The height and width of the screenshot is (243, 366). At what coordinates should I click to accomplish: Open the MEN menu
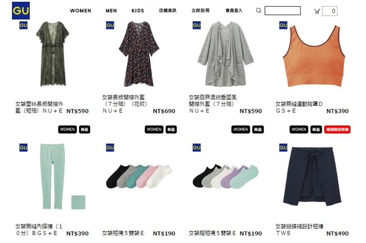pos(111,11)
